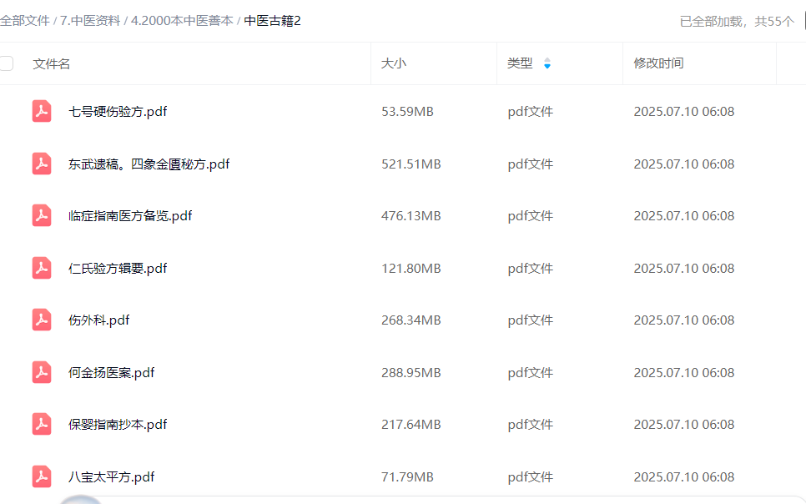Click PDF icon for 七号硬伤验方.pdf
This screenshot has height=504, width=806.
pyautogui.click(x=42, y=111)
